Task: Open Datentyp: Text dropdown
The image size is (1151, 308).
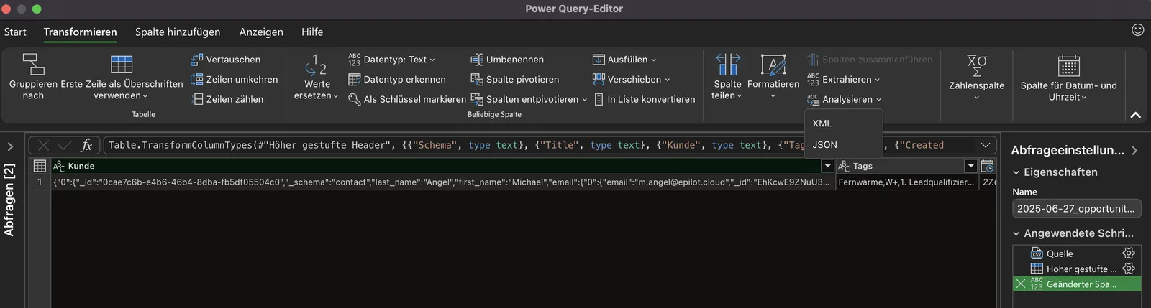Action: [x=392, y=60]
